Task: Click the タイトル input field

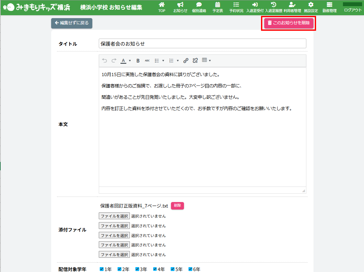Action: pyautogui.click(x=202, y=44)
